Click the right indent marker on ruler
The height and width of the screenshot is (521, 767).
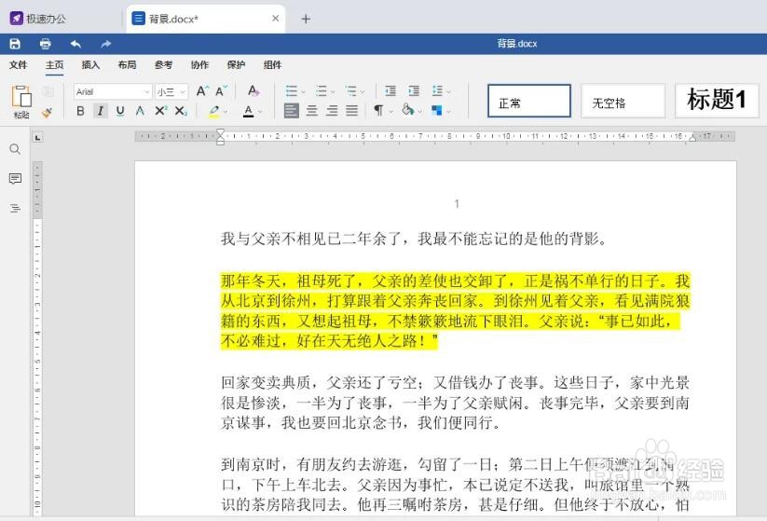click(x=692, y=138)
